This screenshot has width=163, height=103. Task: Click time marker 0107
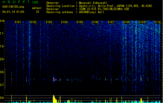(111, 22)
